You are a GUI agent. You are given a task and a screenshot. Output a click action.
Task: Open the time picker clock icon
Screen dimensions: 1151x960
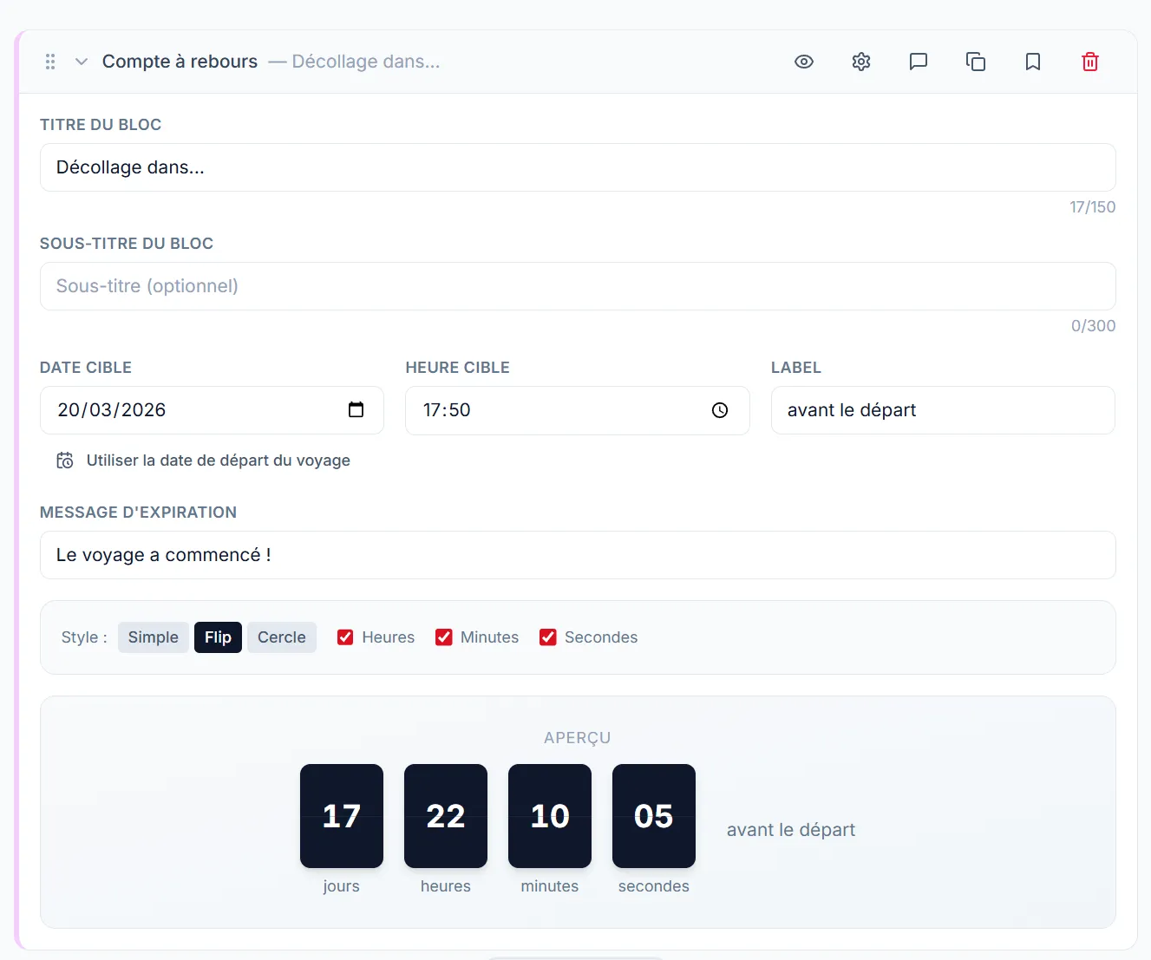720,410
